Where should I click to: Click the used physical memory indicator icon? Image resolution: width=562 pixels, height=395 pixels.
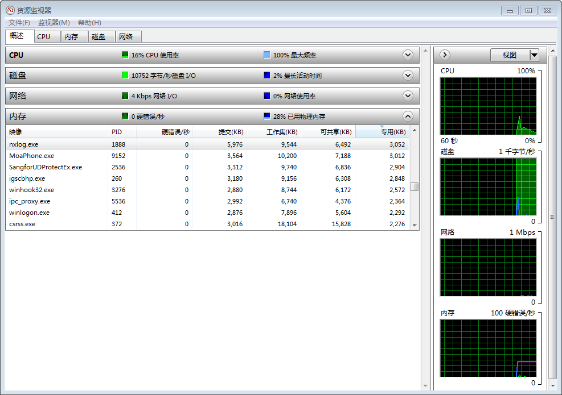tap(267, 117)
